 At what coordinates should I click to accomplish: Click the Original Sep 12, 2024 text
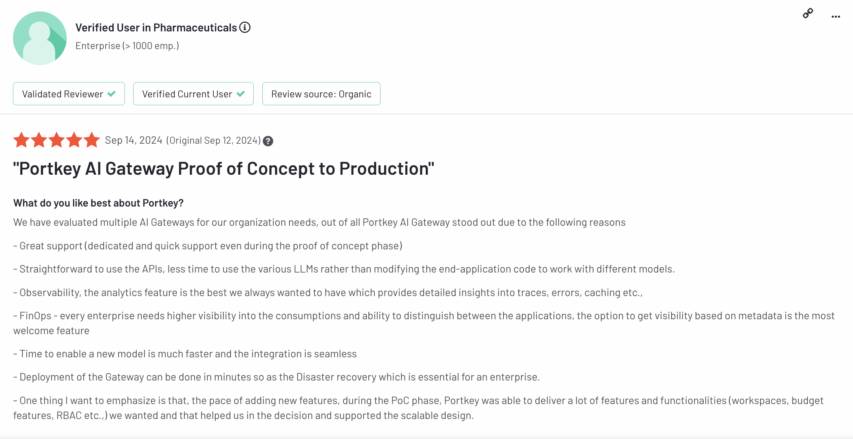click(213, 140)
